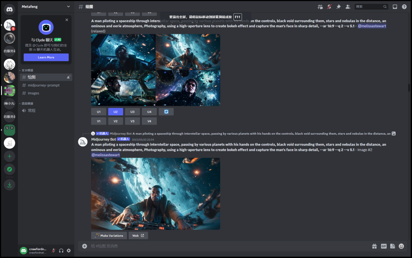Click the @melissastewart mention in lower message
Screen dimensions: 412x258
[x=106, y=155]
